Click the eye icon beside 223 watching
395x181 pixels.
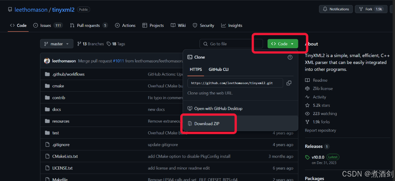307,114
